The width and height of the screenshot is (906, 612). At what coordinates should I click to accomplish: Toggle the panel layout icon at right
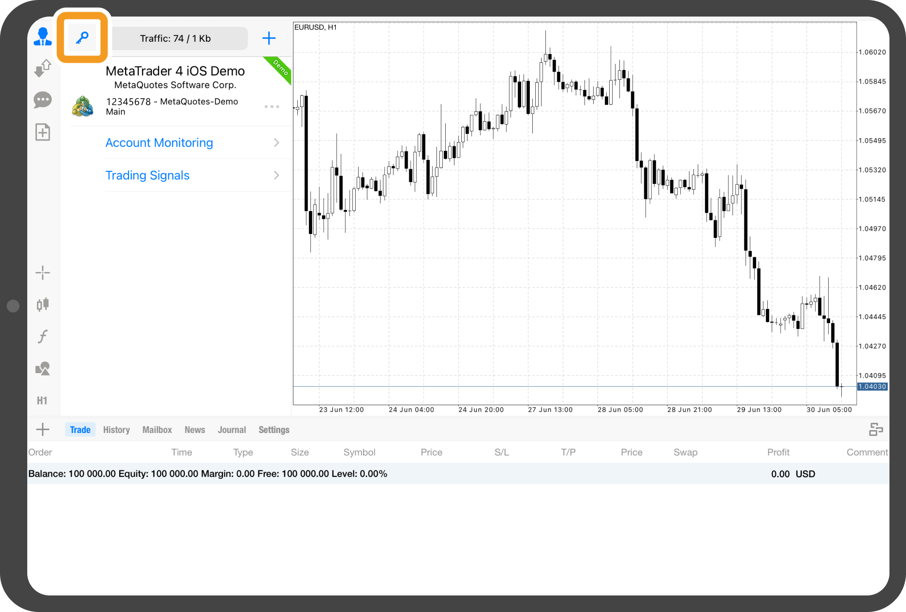coord(876,430)
